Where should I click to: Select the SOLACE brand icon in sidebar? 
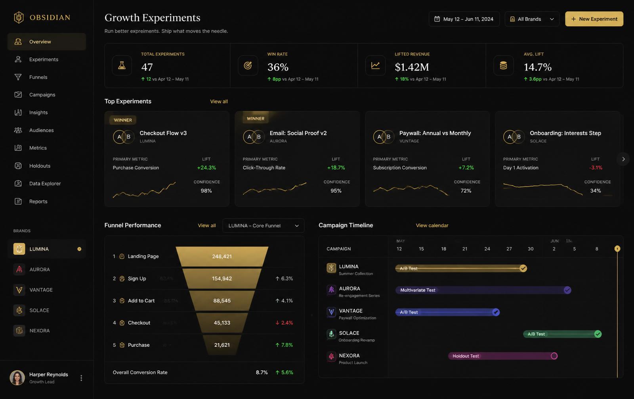coord(19,310)
